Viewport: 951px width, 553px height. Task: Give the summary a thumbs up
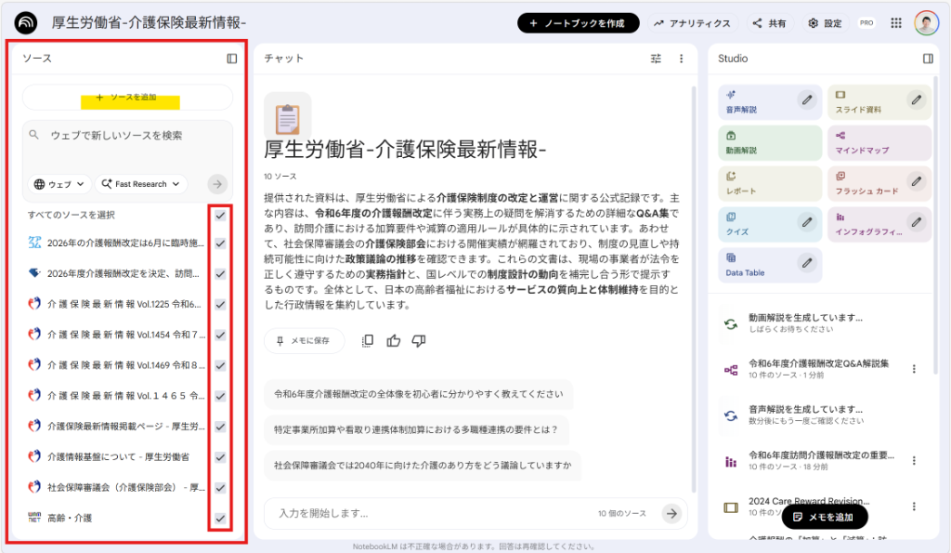394,341
